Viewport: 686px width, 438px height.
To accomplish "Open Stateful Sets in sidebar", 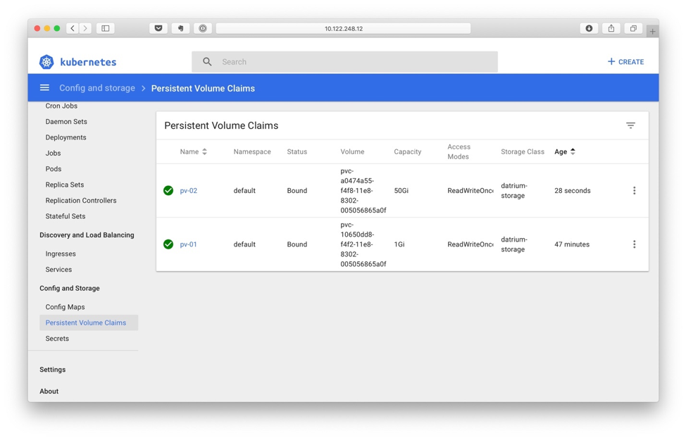I will coord(66,216).
